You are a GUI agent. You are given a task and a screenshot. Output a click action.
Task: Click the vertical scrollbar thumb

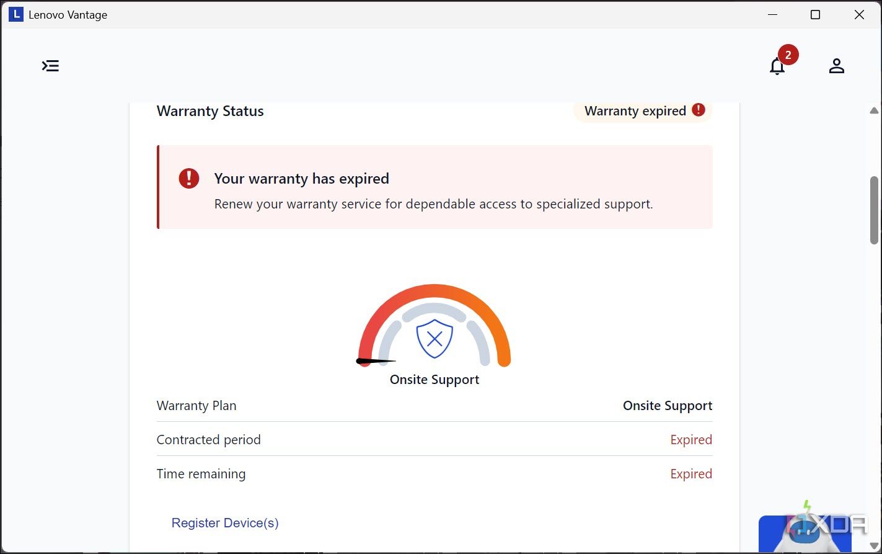(x=874, y=210)
